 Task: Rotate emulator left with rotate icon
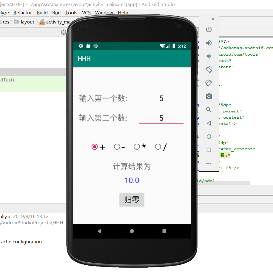click(x=209, y=70)
